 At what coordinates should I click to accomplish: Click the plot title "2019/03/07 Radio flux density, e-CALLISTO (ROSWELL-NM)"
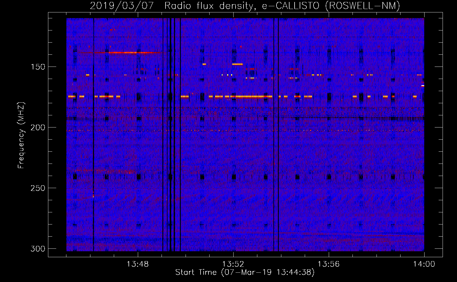coord(245,6)
